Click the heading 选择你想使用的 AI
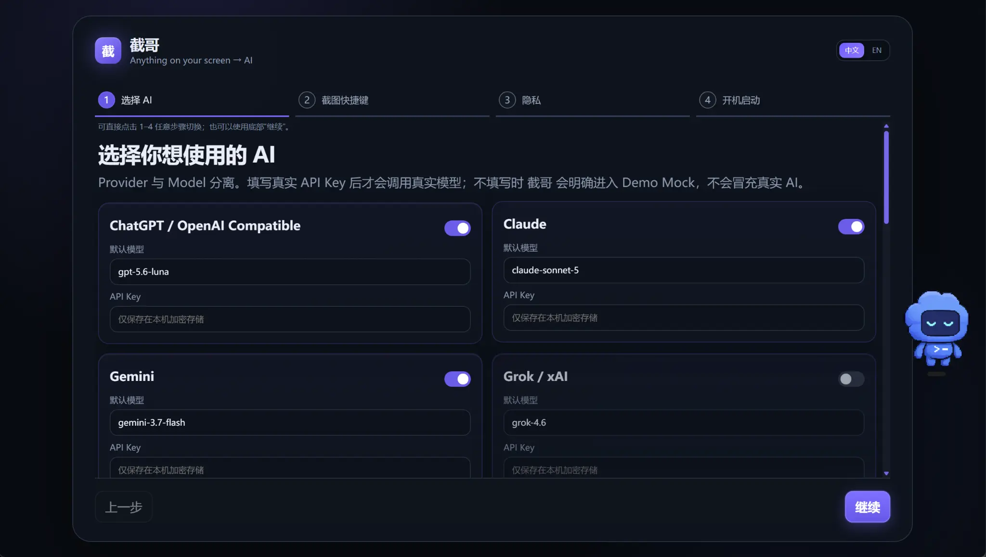Screen dimensions: 986x557 point(186,155)
